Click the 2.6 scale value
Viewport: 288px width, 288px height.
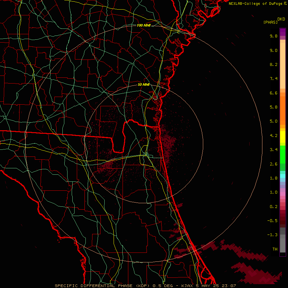tap(274, 164)
